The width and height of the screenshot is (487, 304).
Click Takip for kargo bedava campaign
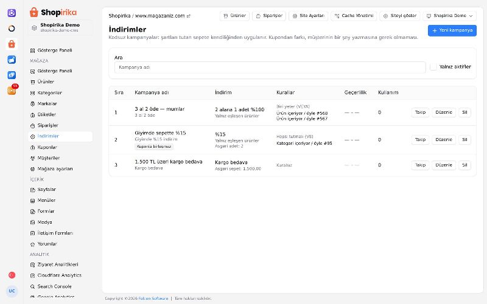(420, 165)
